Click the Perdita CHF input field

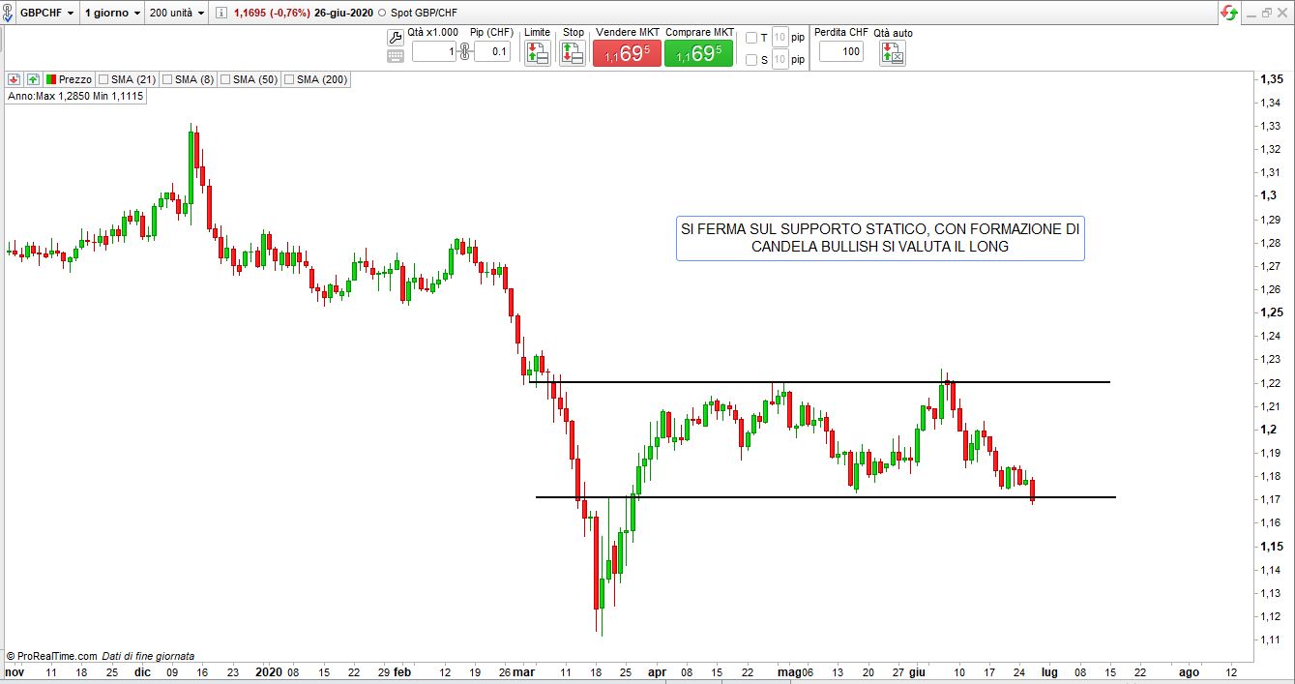pyautogui.click(x=841, y=52)
